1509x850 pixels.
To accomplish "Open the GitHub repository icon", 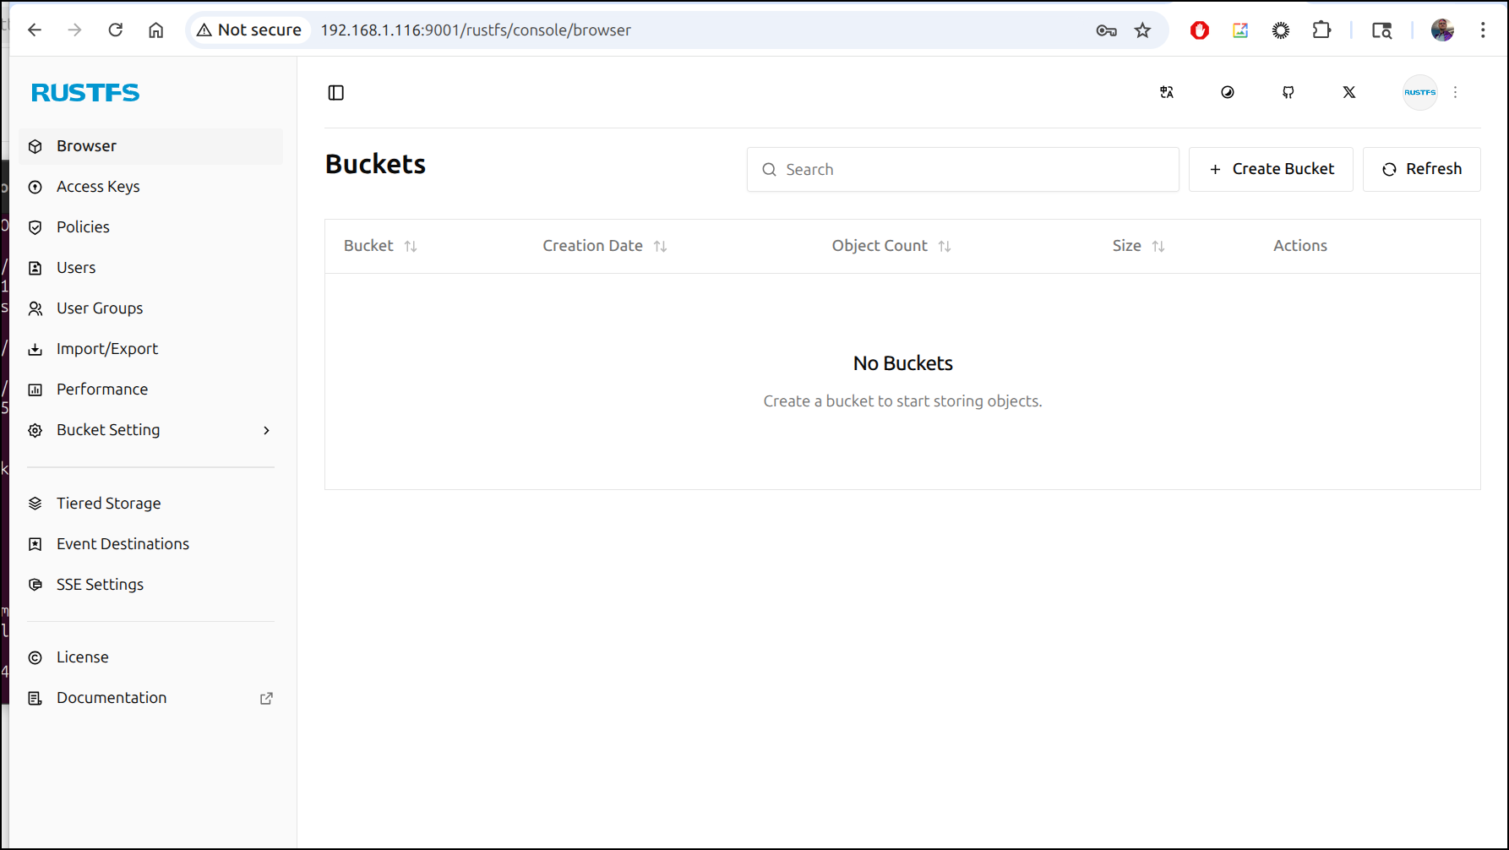I will point(1288,93).
